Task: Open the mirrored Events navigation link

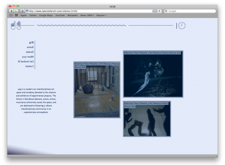Action: point(30,47)
